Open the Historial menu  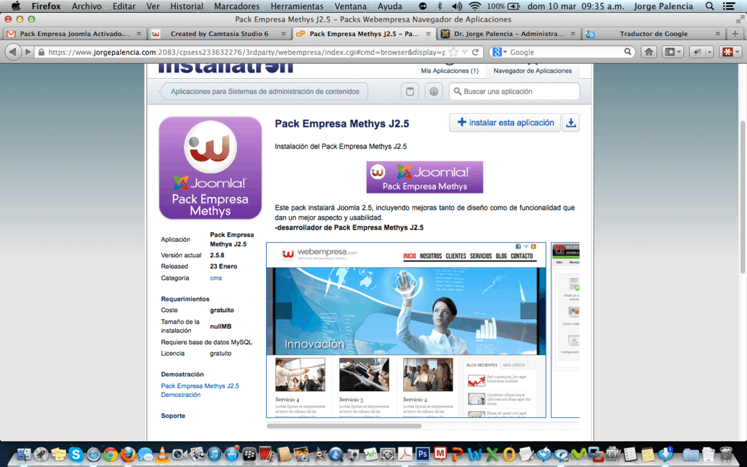click(x=187, y=6)
